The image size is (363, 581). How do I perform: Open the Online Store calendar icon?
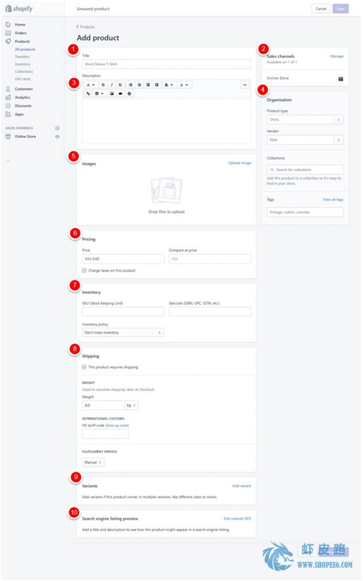coord(341,79)
